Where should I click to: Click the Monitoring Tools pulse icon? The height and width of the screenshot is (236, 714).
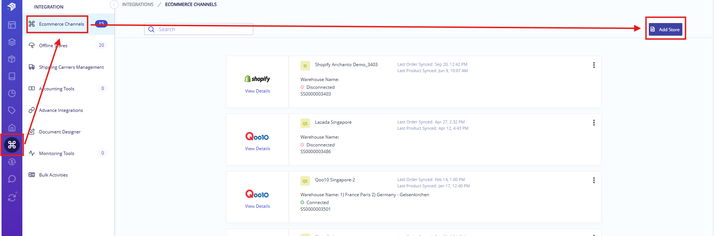point(32,153)
